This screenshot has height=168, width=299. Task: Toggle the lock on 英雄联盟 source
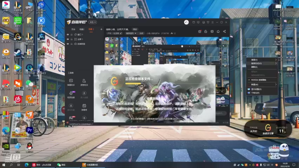(71, 44)
